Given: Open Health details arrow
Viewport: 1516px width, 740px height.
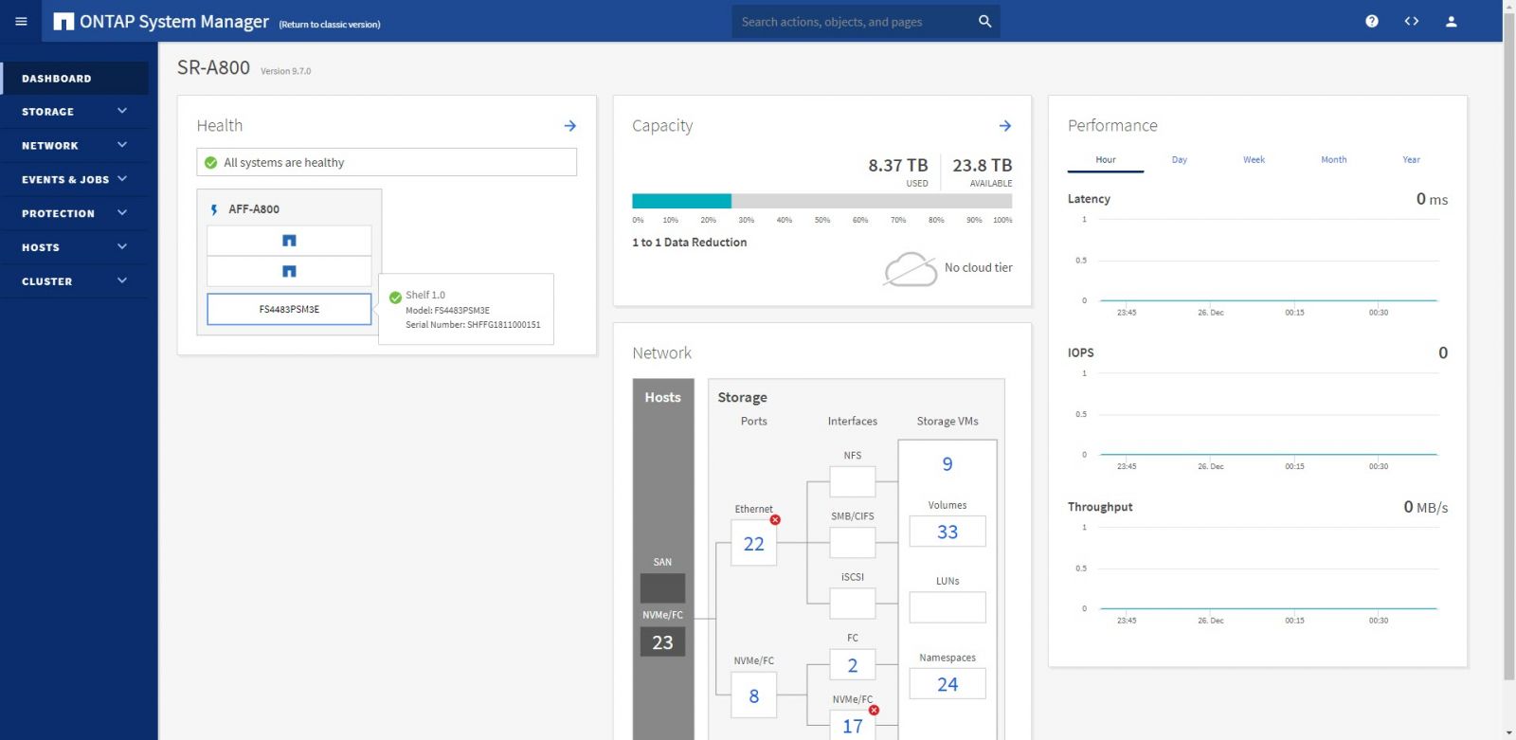Looking at the screenshot, I should [x=569, y=125].
